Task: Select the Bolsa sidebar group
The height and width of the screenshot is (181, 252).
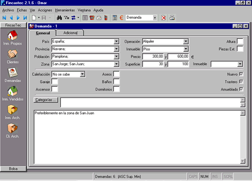Action: [13, 169]
